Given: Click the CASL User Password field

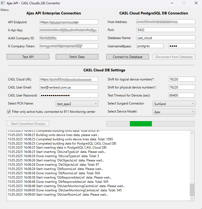Looking at the screenshot, I should coord(69,95).
